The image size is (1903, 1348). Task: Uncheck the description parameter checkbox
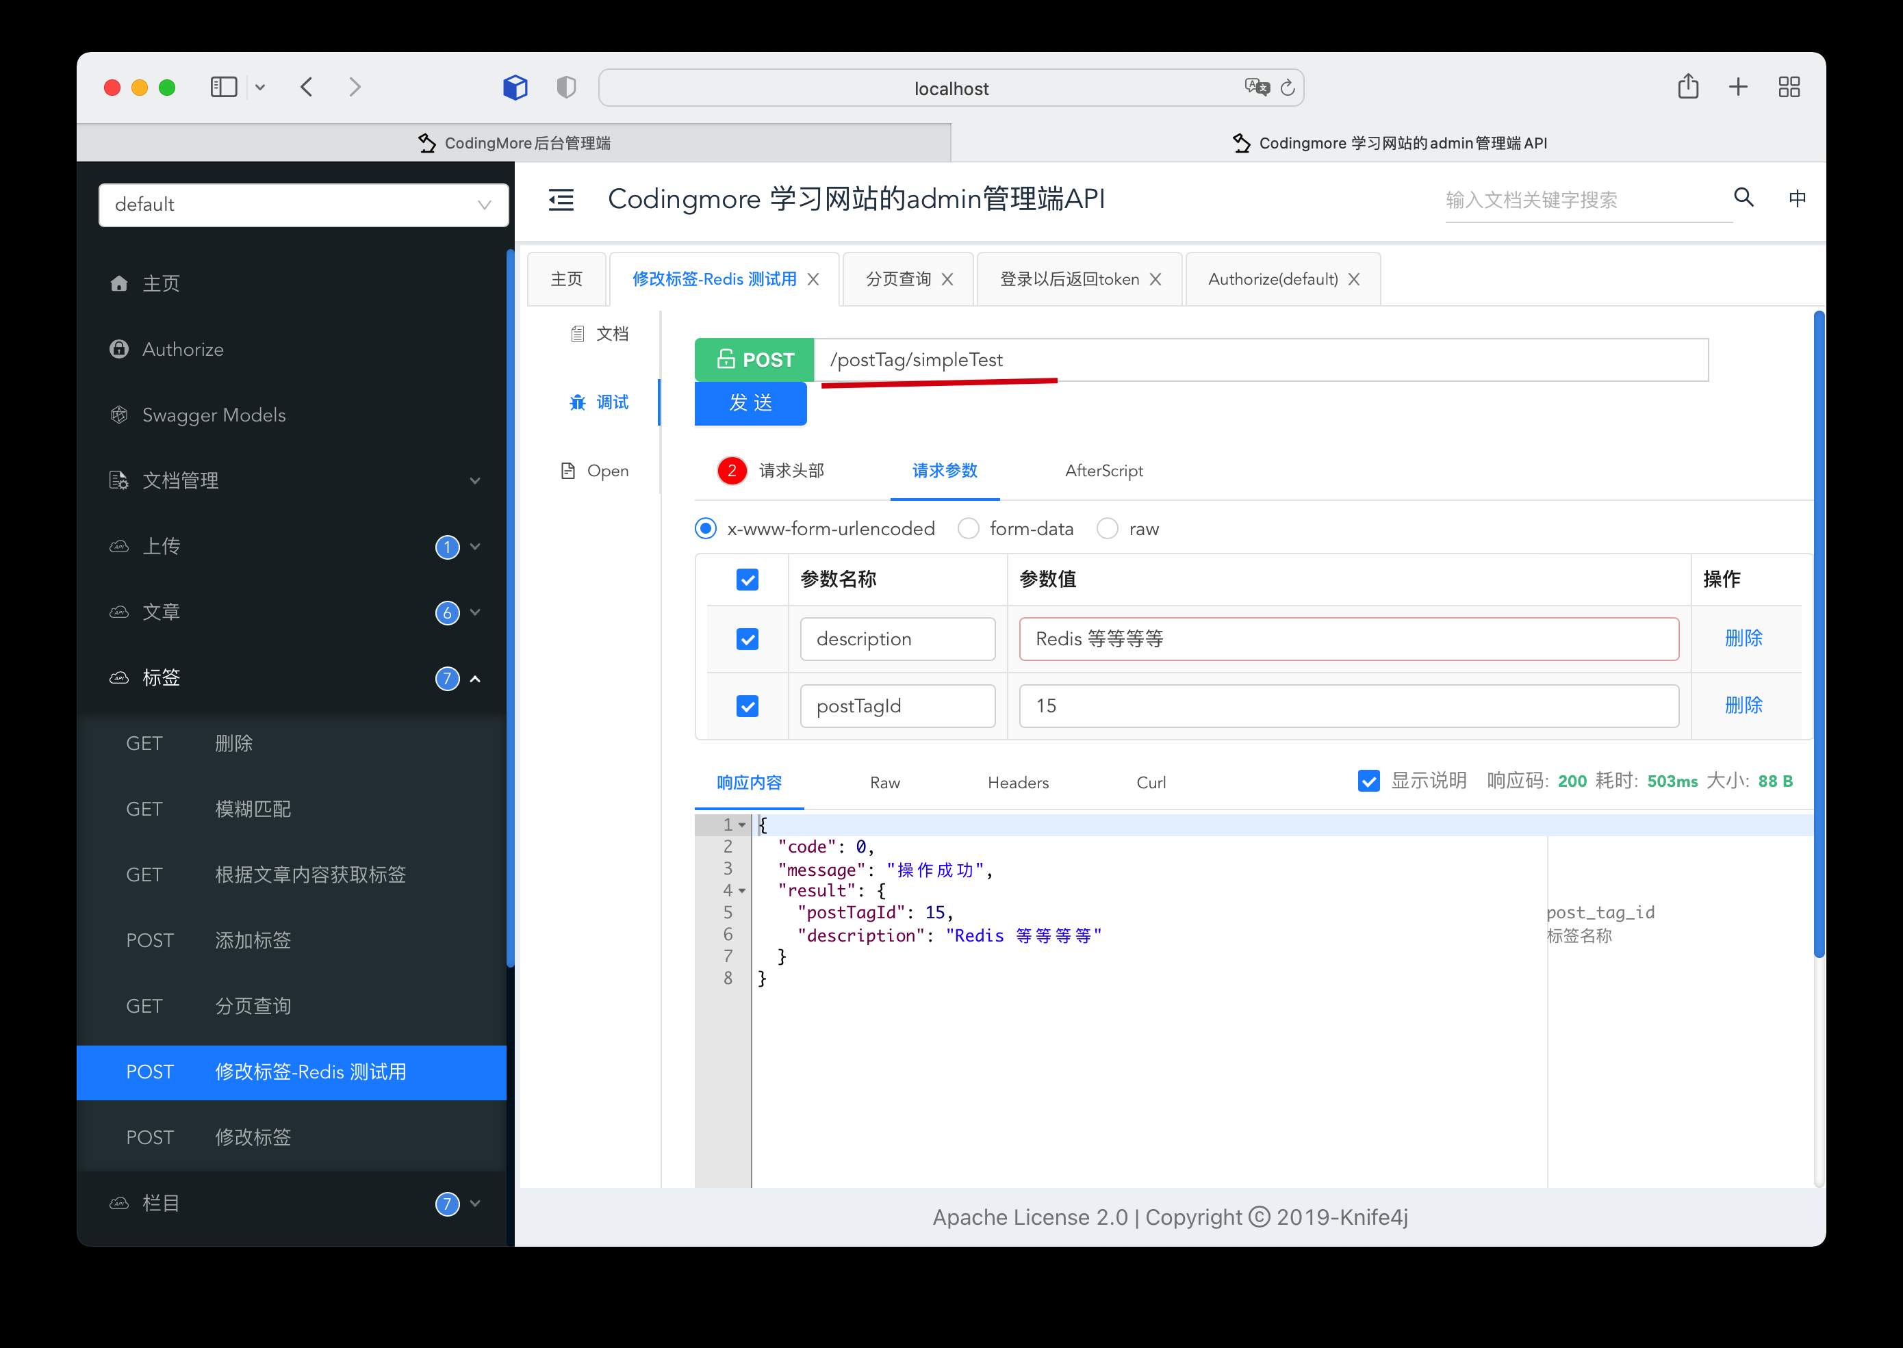(x=748, y=639)
